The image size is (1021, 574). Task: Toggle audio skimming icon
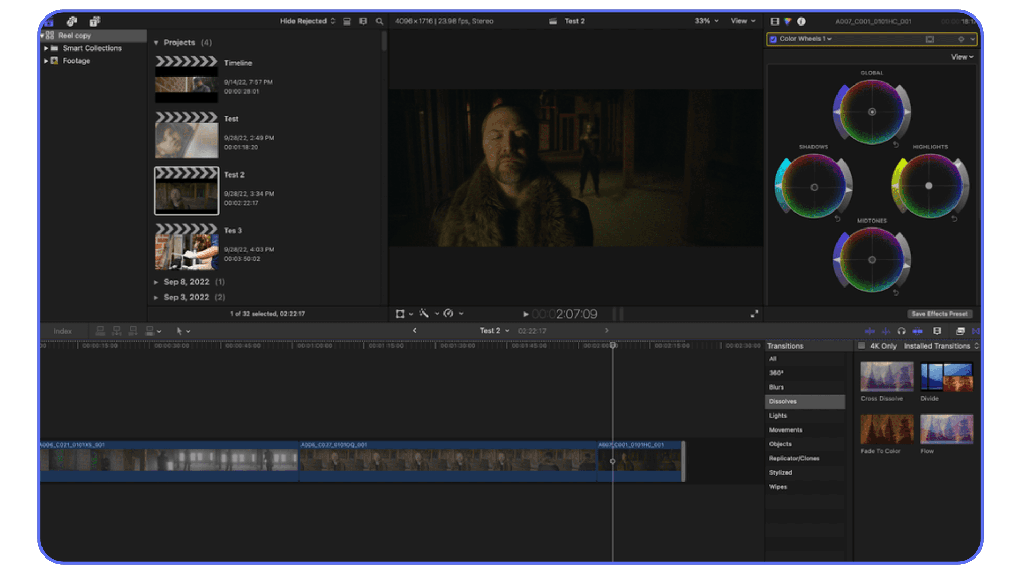[885, 331]
